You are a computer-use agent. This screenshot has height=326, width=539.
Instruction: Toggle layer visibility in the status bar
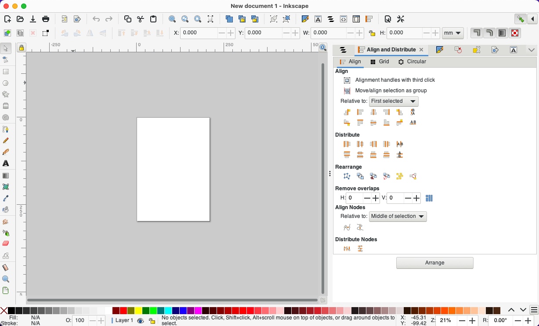coord(141,320)
